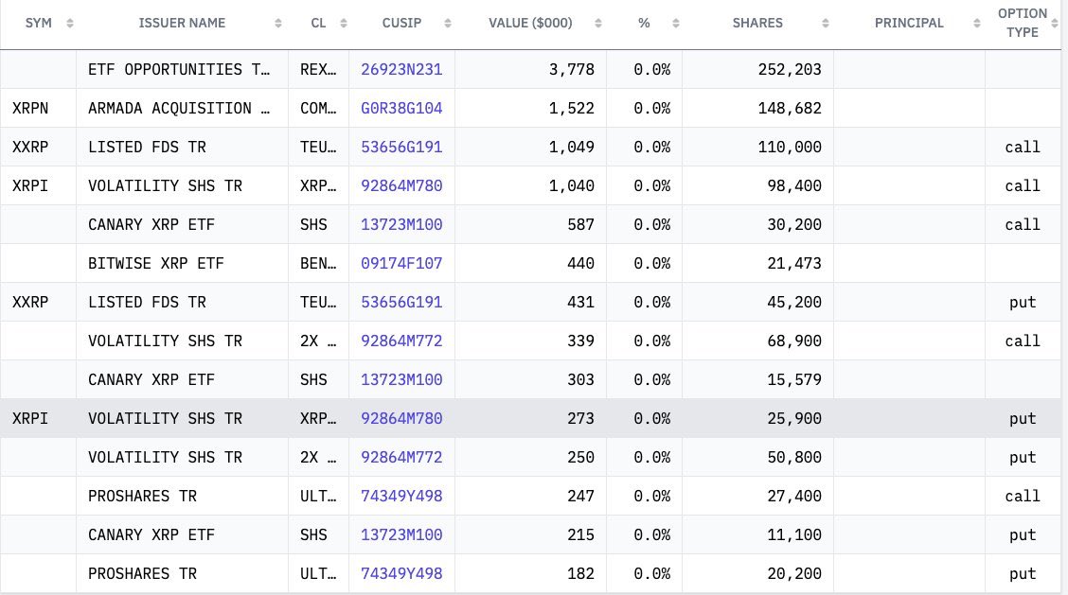Open CUSIP 74349Y498 in the 27,400 shares row
The width and height of the screenshot is (1068, 595).
(x=401, y=497)
